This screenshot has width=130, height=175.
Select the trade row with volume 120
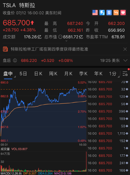point(108,97)
